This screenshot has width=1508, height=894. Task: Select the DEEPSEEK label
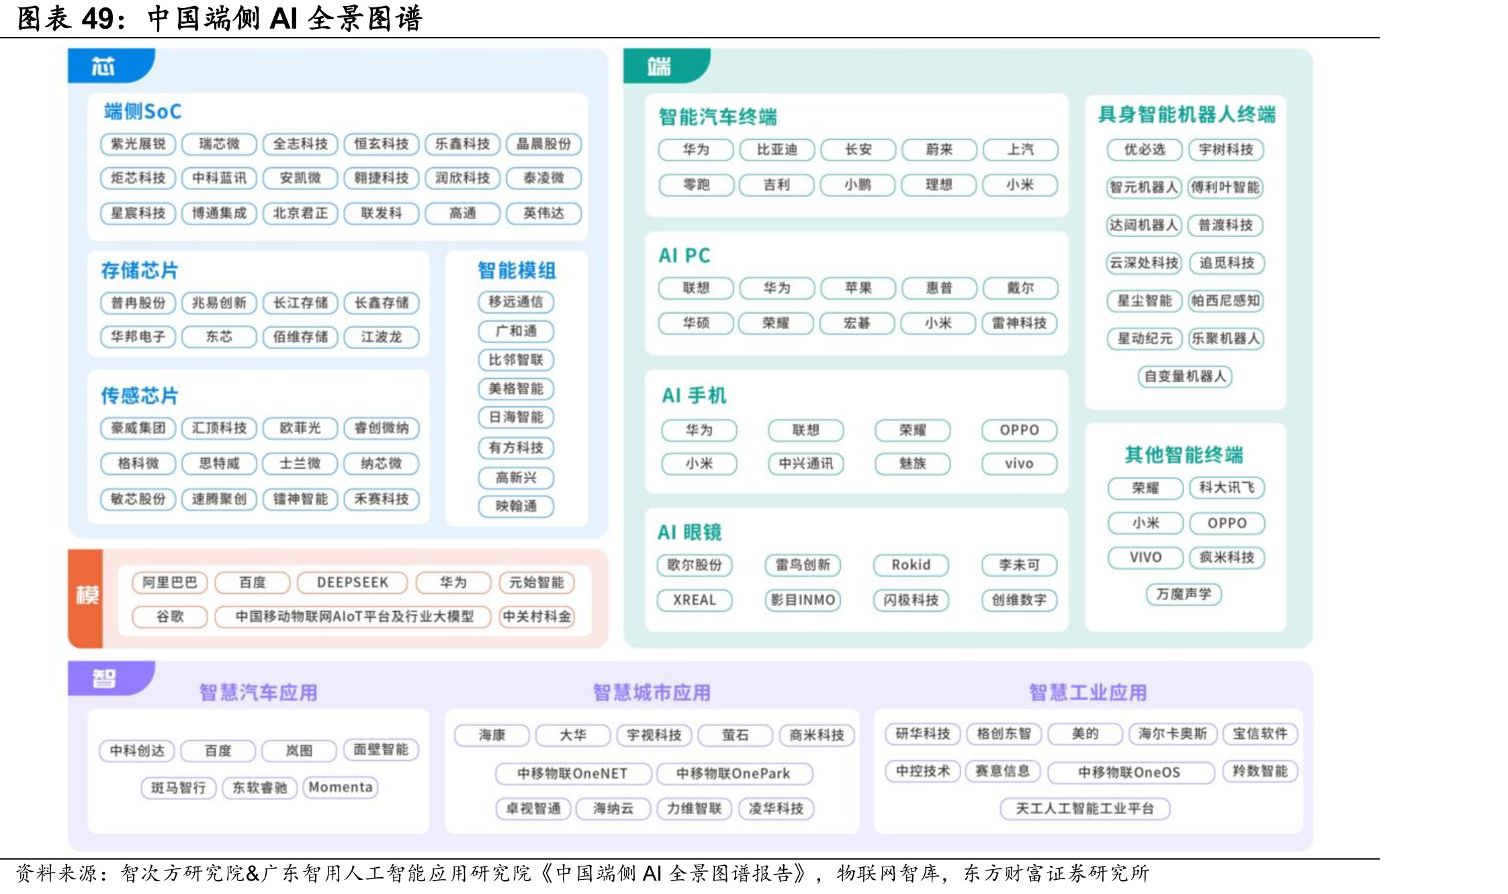[353, 582]
